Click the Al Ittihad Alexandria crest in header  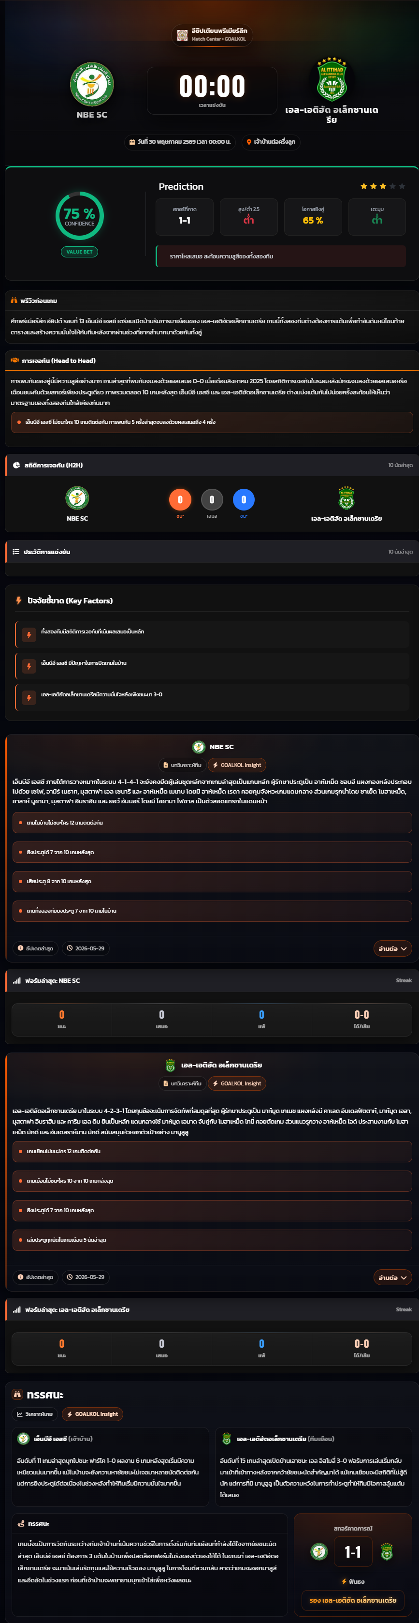(332, 80)
